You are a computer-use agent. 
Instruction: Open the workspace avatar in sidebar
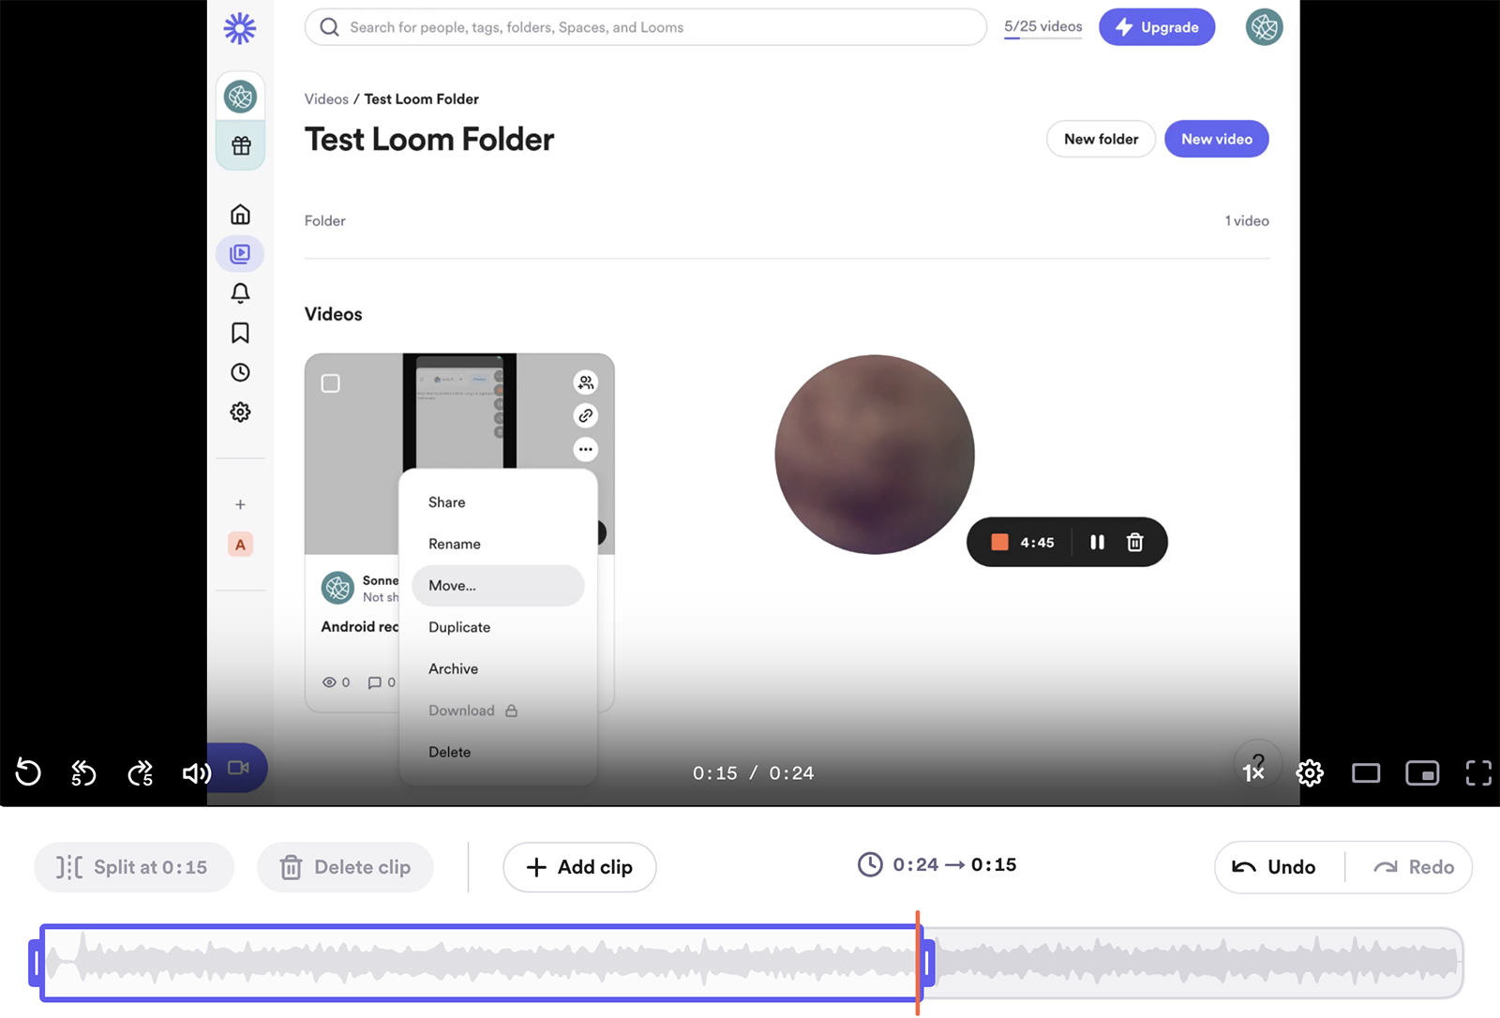coord(241,97)
